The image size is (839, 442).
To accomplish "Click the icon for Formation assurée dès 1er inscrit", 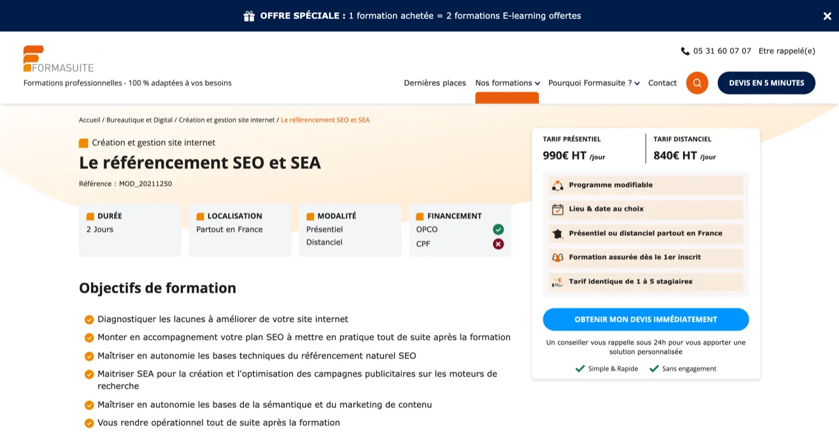I will (558, 257).
